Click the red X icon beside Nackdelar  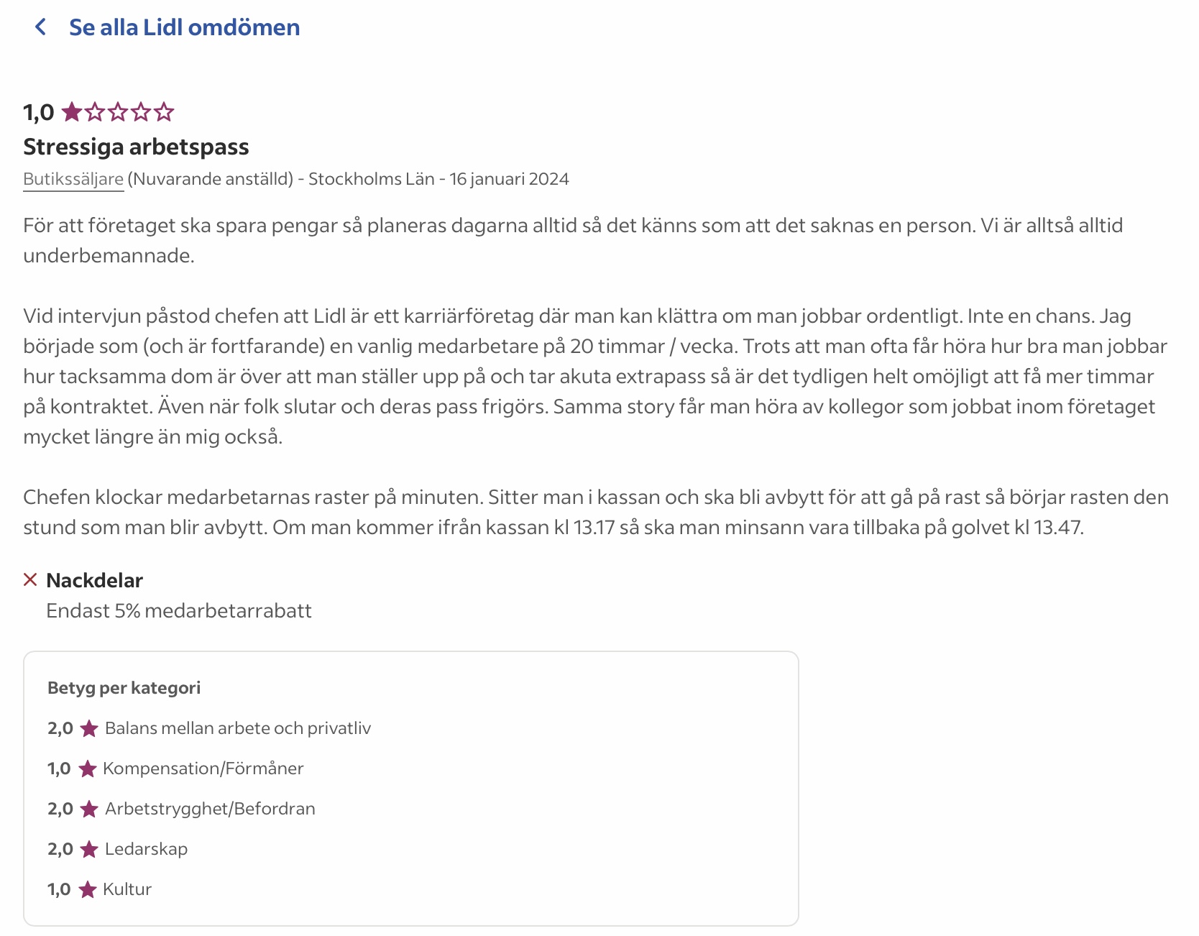pos(30,579)
